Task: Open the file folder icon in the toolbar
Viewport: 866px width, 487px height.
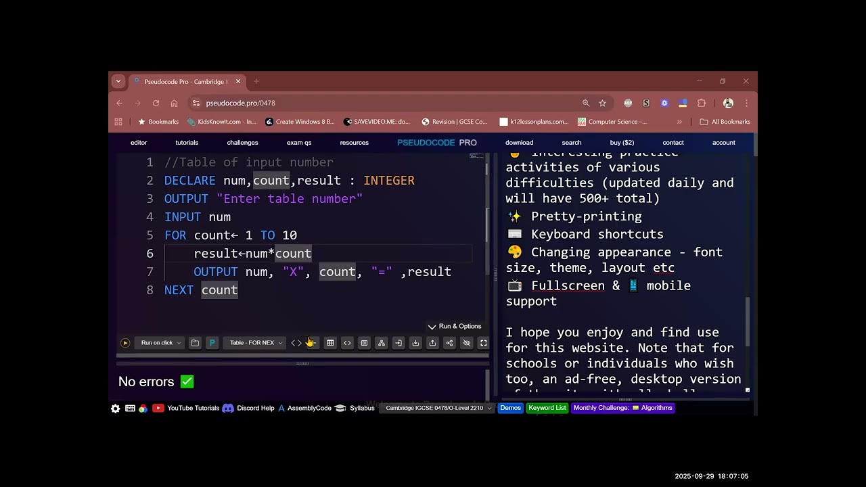Action: 195,343
